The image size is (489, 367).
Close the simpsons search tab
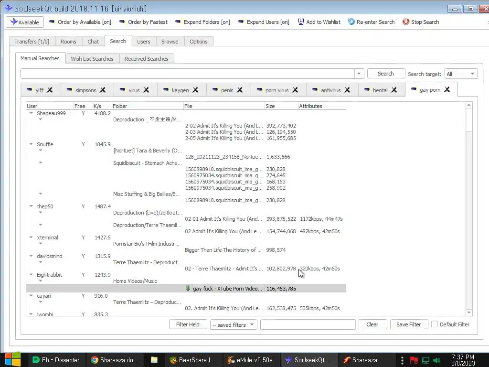pyautogui.click(x=103, y=90)
